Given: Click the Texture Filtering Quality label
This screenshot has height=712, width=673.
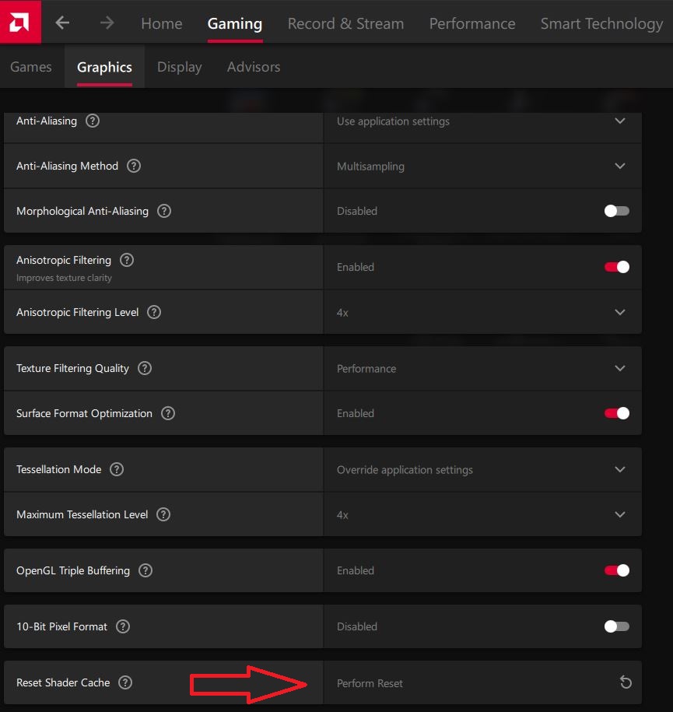Looking at the screenshot, I should [72, 368].
